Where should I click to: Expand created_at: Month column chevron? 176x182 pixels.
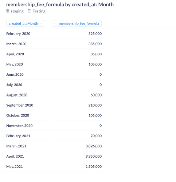(x=42, y=24)
